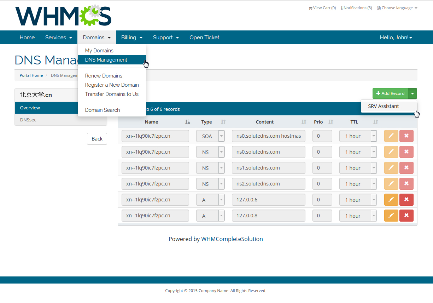
Task: Sort records by Content column icon
Action: (304, 122)
